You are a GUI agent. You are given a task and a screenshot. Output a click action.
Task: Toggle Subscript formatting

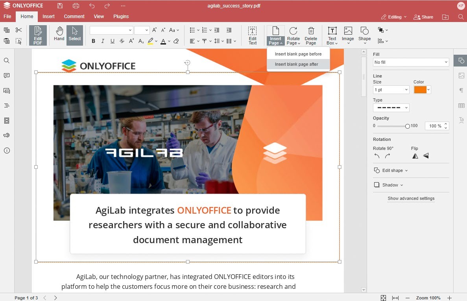(x=141, y=41)
